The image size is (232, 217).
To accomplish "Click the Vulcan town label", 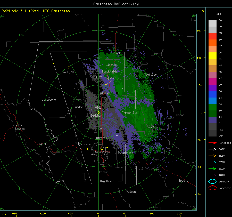I will pos(131,192).
